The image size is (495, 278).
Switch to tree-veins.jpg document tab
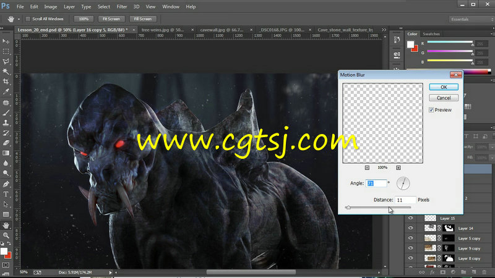pos(163,30)
